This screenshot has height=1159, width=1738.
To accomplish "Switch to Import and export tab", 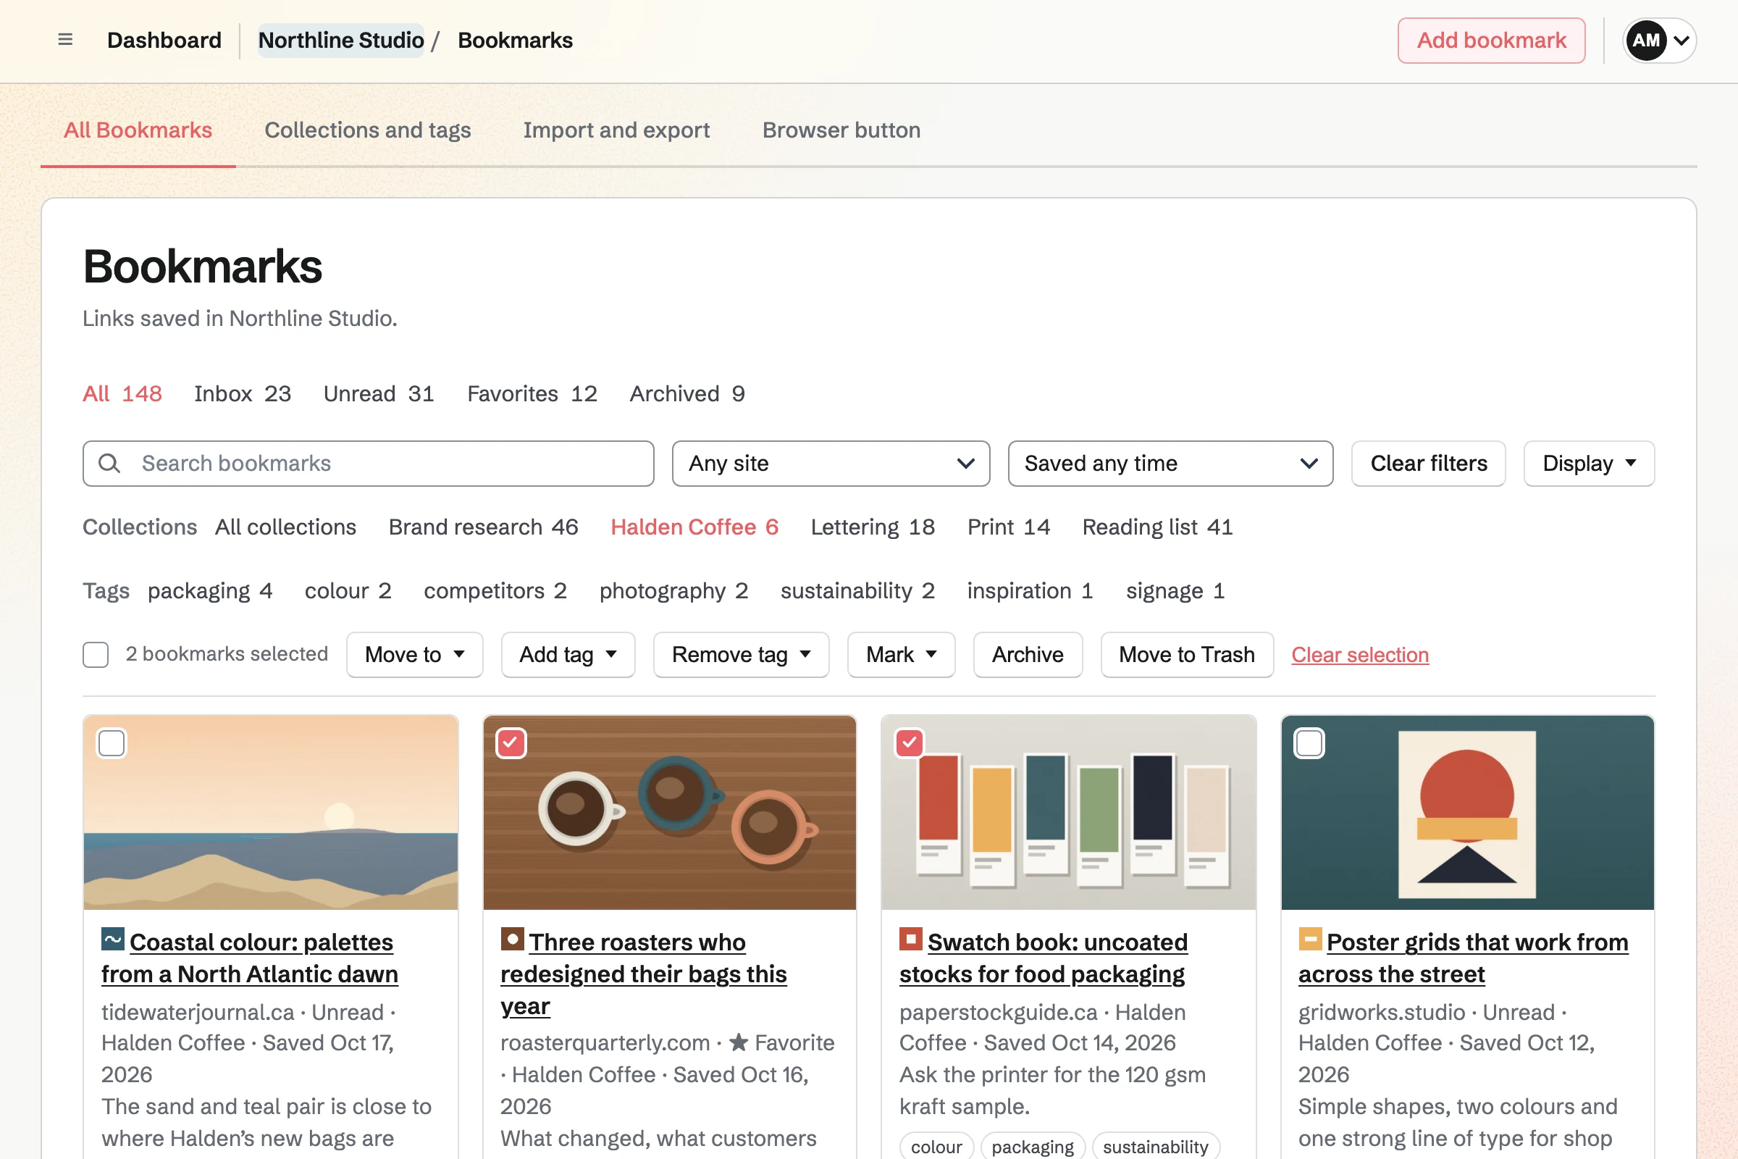I will pos(616,130).
